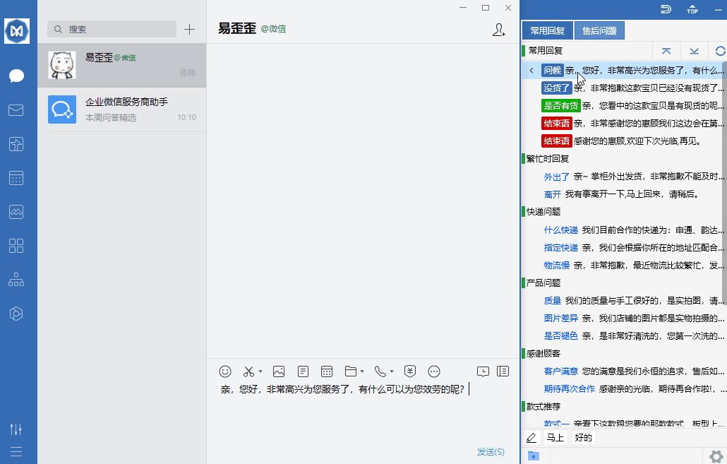Open the folder attachment dropdown arrow
The width and height of the screenshot is (727, 464).
362,373
